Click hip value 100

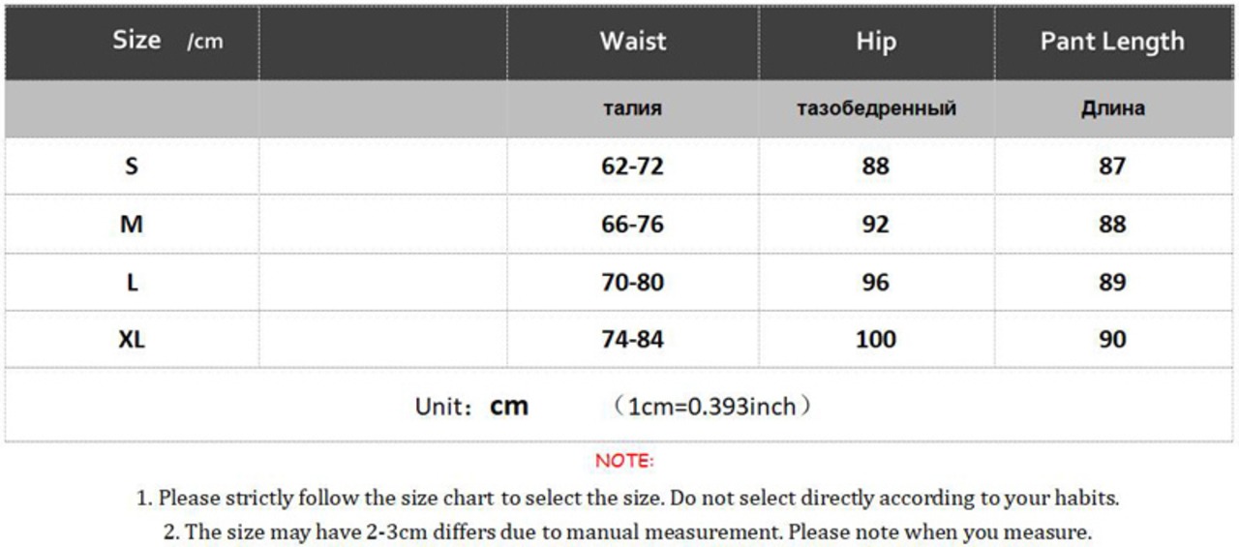pos(876,339)
